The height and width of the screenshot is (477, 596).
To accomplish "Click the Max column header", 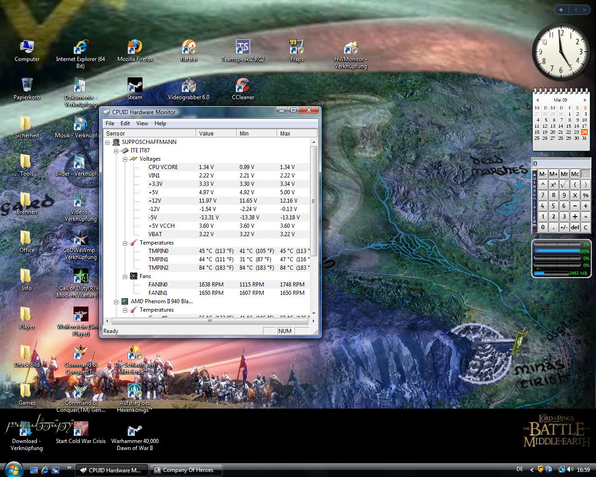I will pyautogui.click(x=297, y=133).
